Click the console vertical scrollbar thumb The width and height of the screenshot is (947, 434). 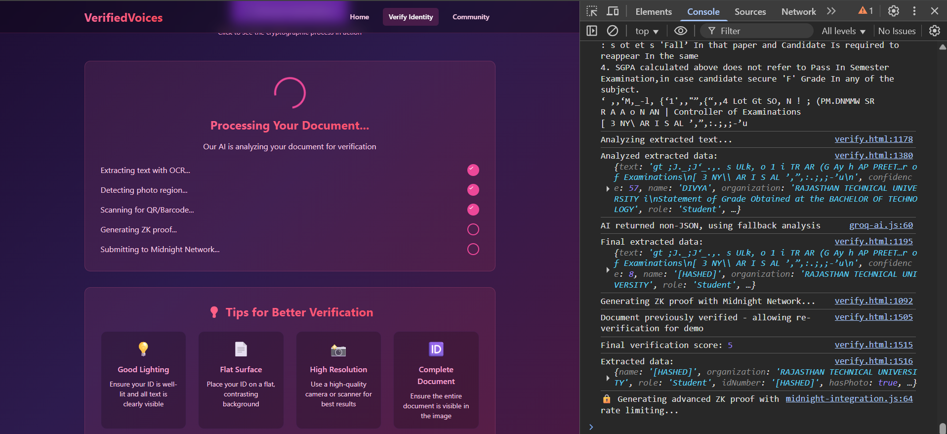coord(943,428)
